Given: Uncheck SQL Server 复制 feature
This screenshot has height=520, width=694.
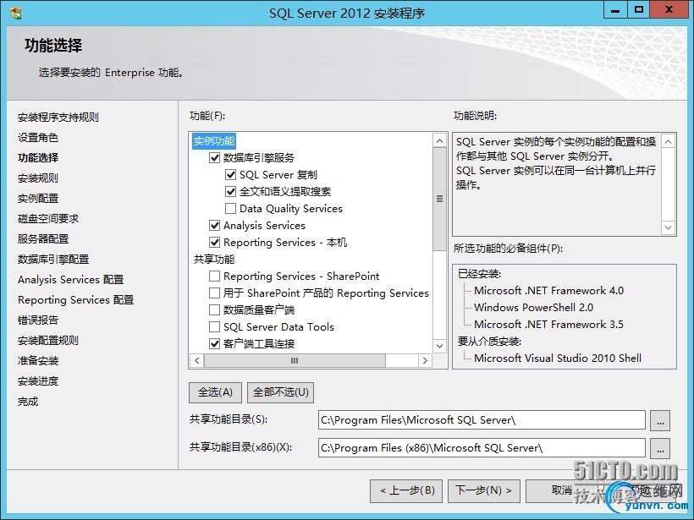Looking at the screenshot, I should (x=230, y=175).
